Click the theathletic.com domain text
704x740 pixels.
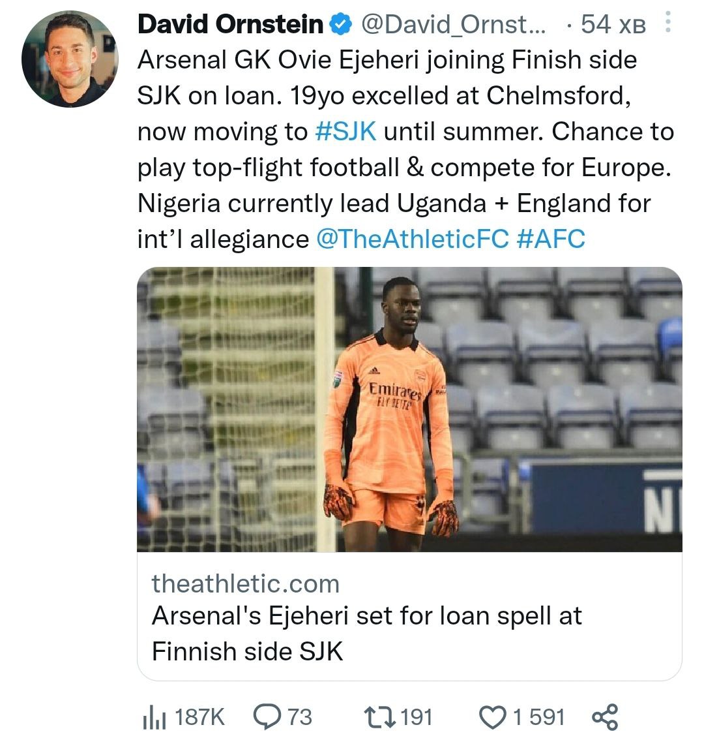tap(246, 583)
